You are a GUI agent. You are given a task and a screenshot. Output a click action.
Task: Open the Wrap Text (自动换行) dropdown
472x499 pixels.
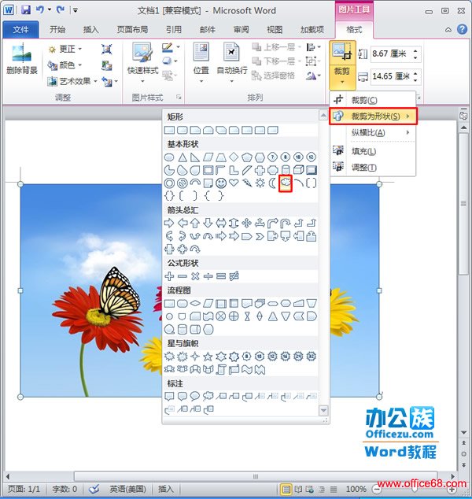click(x=232, y=63)
